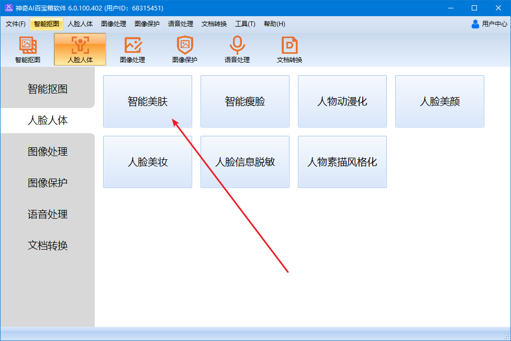Launch the 人物素描风格化 feature

click(342, 162)
